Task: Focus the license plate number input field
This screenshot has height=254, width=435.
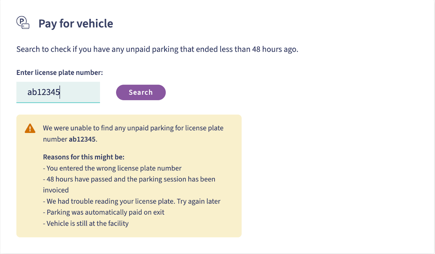Action: point(58,92)
